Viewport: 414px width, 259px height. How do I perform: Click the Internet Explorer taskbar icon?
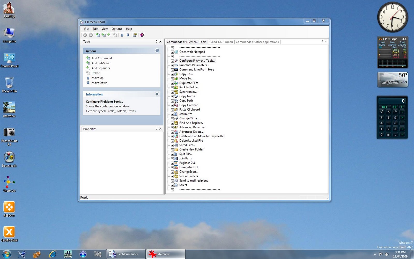coord(53,254)
